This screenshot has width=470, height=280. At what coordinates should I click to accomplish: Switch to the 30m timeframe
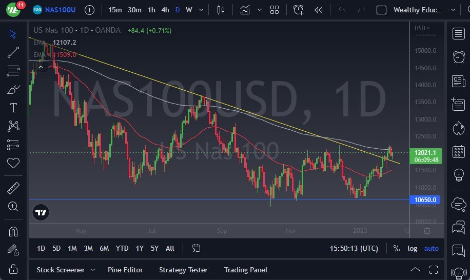click(134, 10)
